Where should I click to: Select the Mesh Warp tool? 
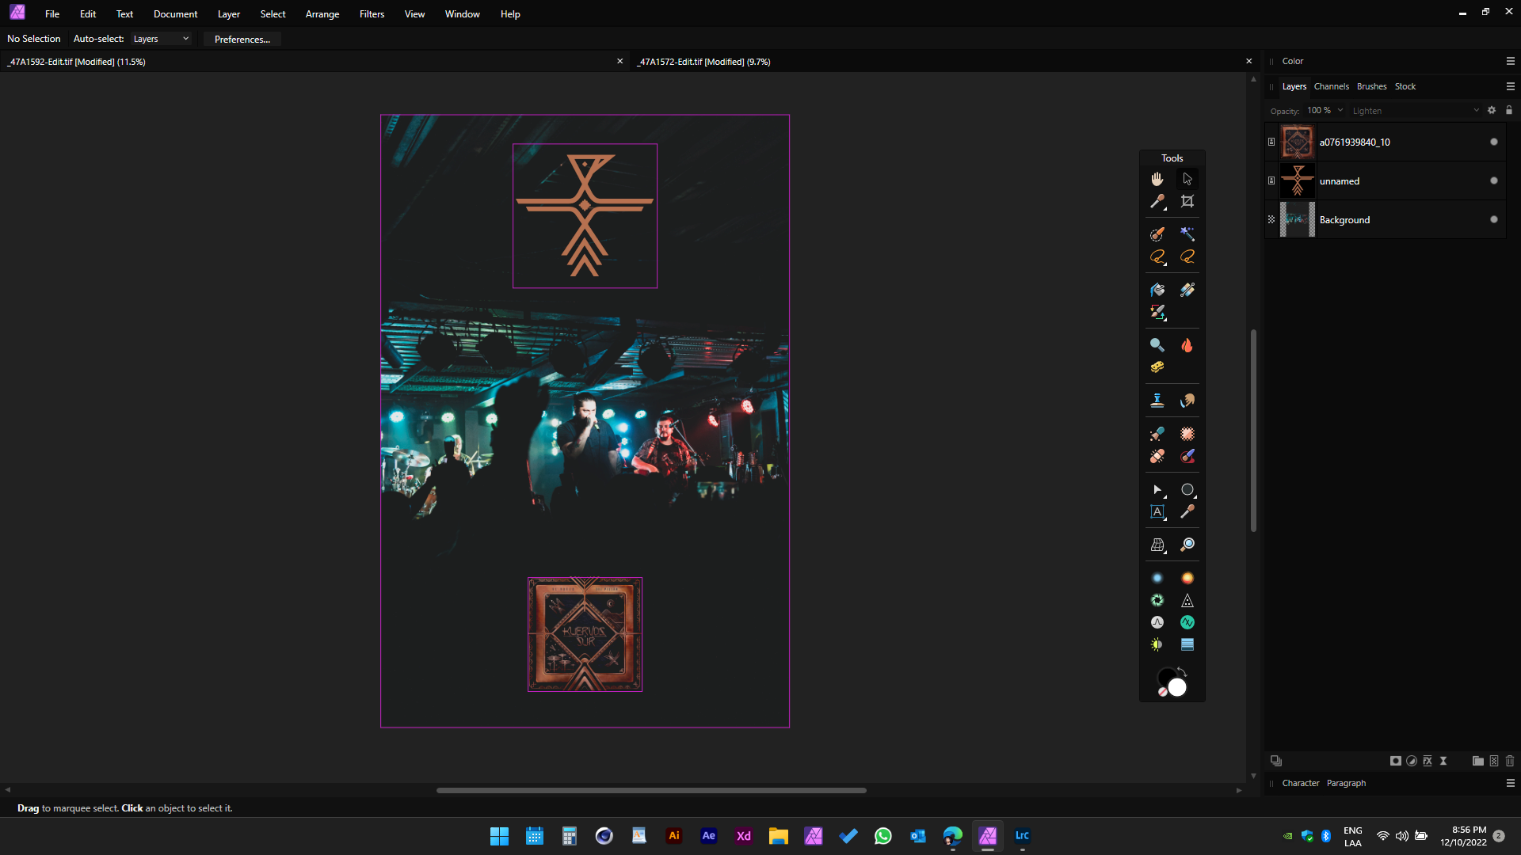point(1157,545)
